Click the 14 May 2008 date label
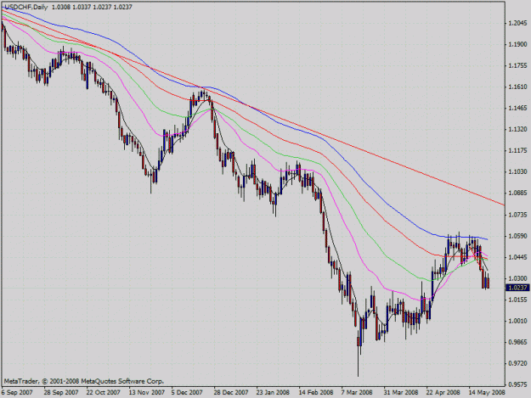Image resolution: width=531 pixels, height=398 pixels. [487, 393]
